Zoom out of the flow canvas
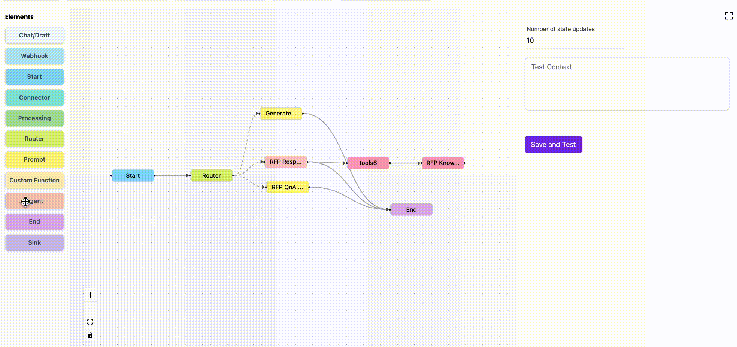Viewport: 737px width, 347px height. coord(90,308)
